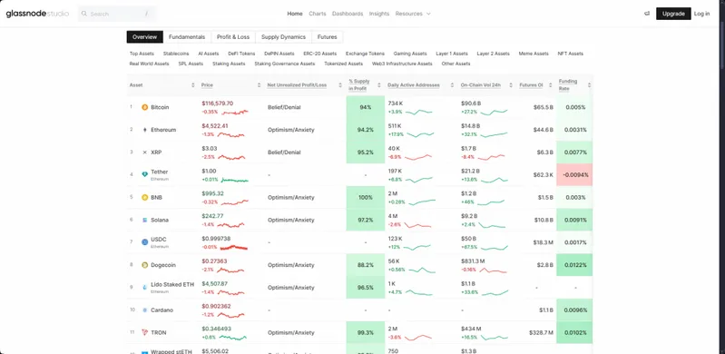The height and width of the screenshot is (354, 725).
Task: Switch to the Profit & Loss tab
Action: pos(233,37)
